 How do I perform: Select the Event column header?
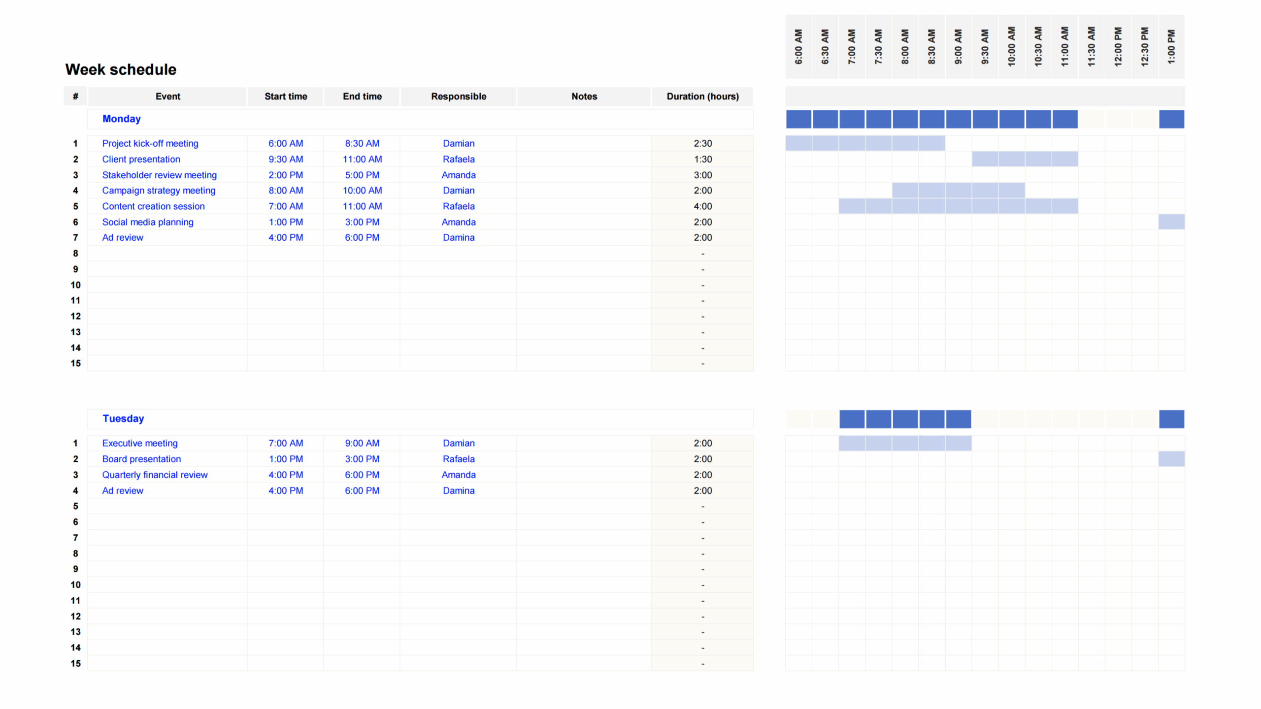tap(167, 97)
